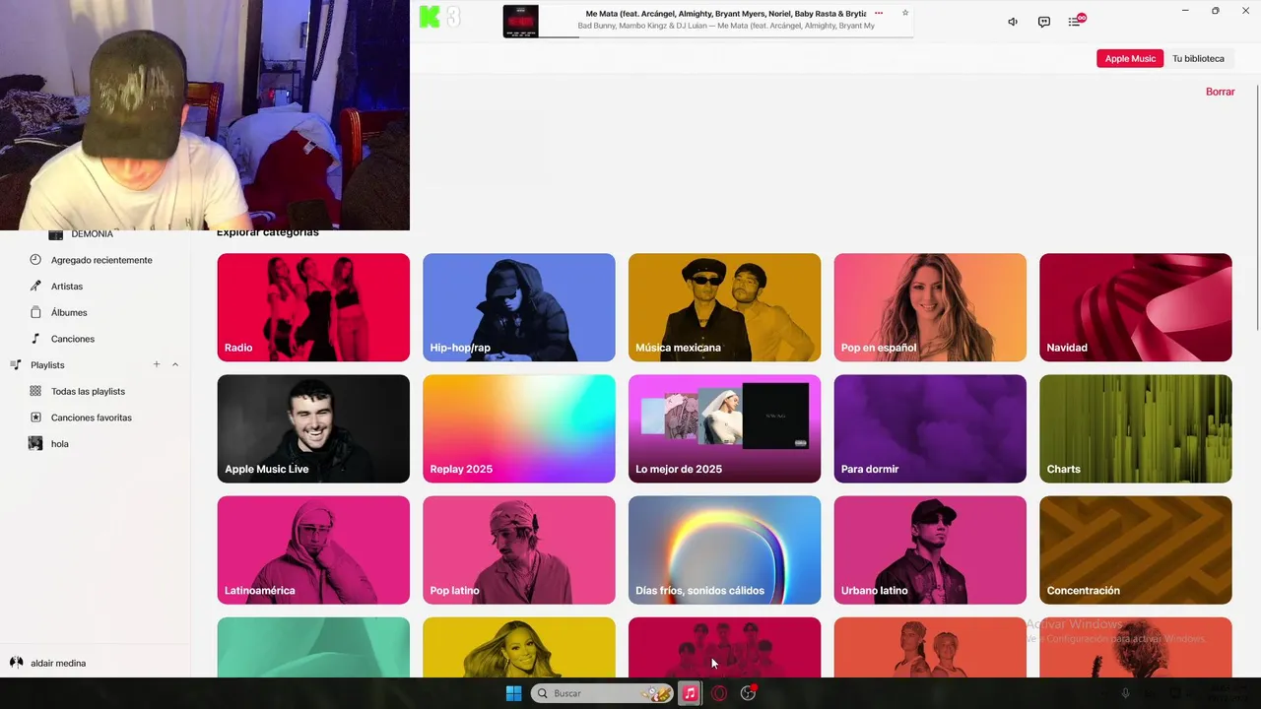
Task: Click the Canciones favoritas star icon
Action: pos(35,418)
